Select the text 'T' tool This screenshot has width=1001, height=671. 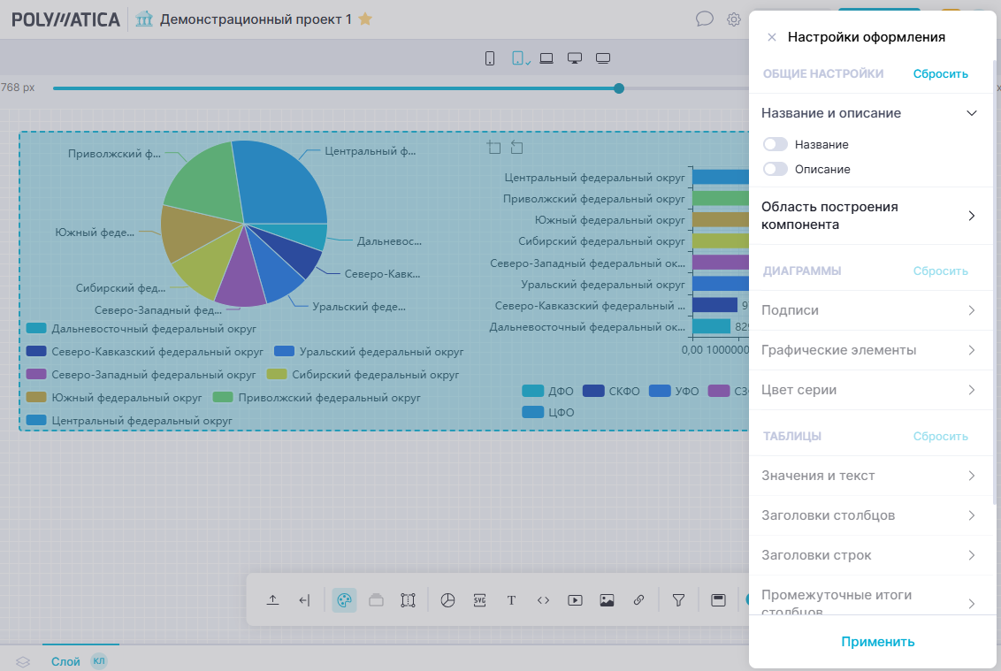coord(511,600)
